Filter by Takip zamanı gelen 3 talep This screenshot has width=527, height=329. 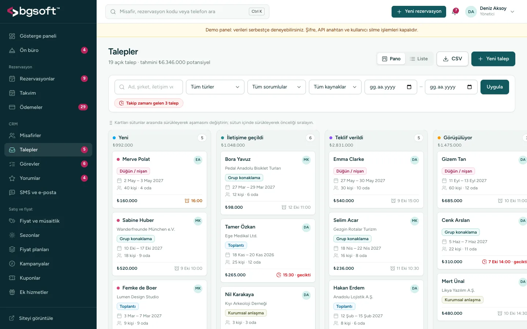pyautogui.click(x=149, y=103)
